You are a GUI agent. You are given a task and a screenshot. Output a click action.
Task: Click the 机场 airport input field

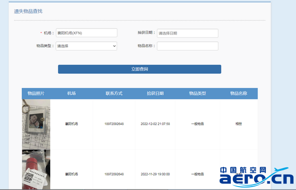coord(86,33)
